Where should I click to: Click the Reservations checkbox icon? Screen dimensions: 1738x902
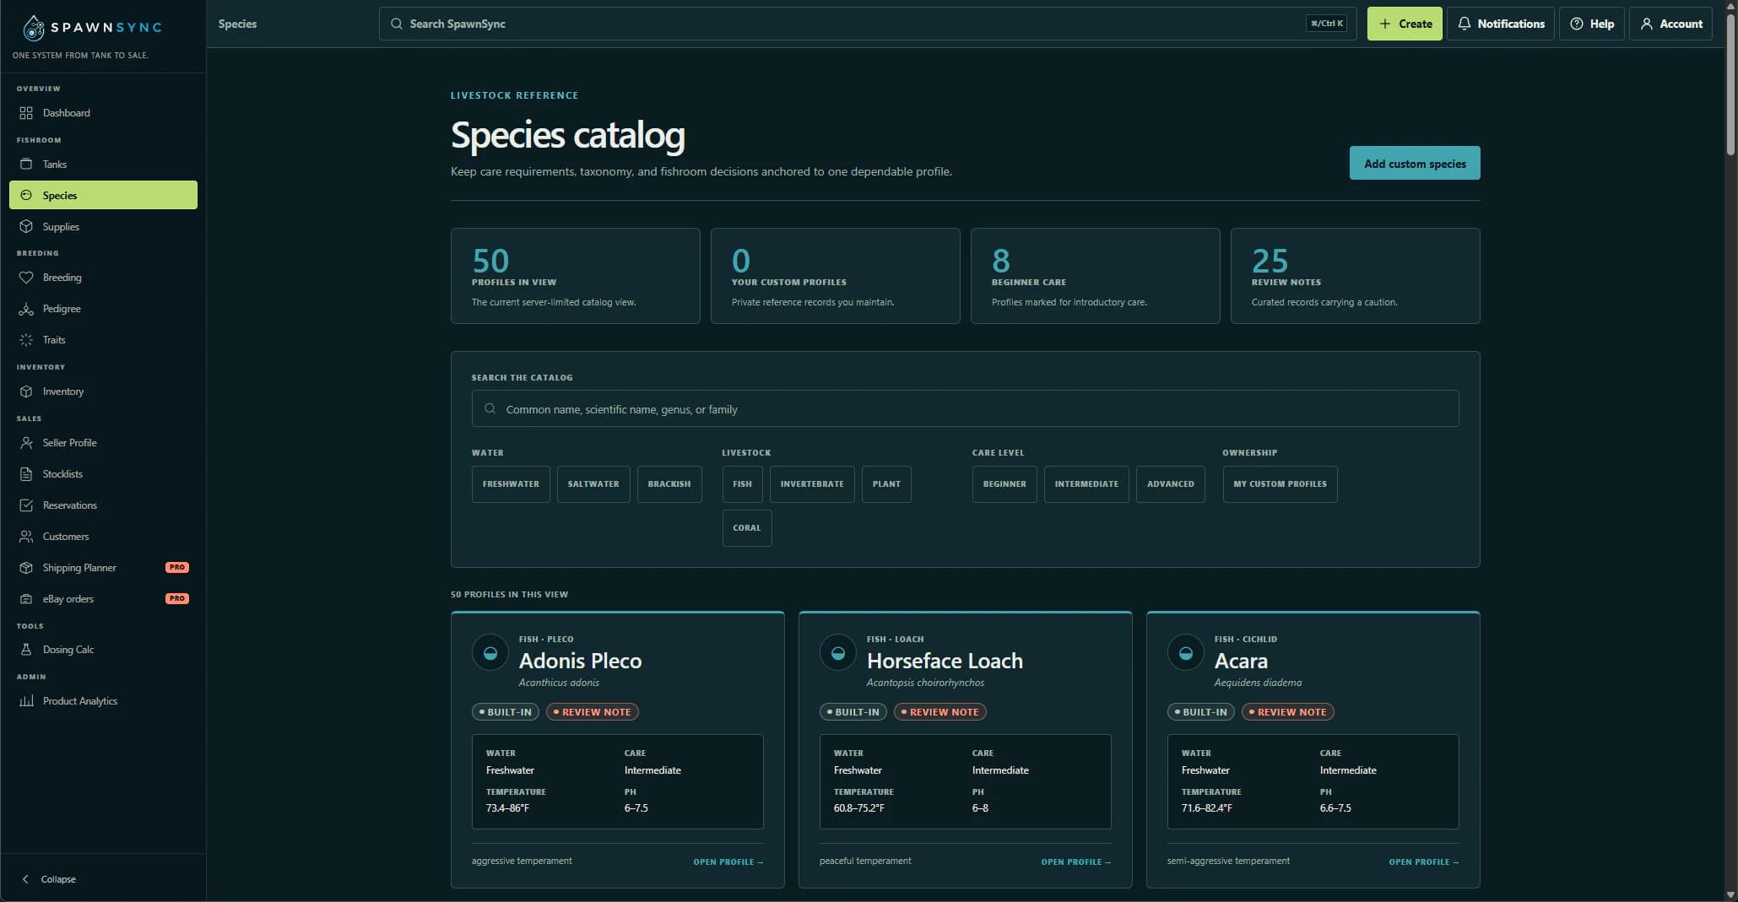pos(26,505)
